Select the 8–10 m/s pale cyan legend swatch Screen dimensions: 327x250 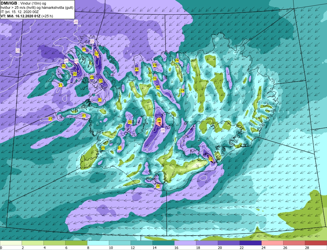[x=98, y=243]
